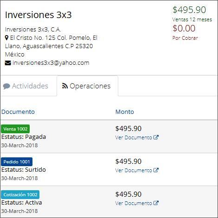
Task: Click the inversiones3x3@yahoo.com email address
Action: pyautogui.click(x=51, y=63)
